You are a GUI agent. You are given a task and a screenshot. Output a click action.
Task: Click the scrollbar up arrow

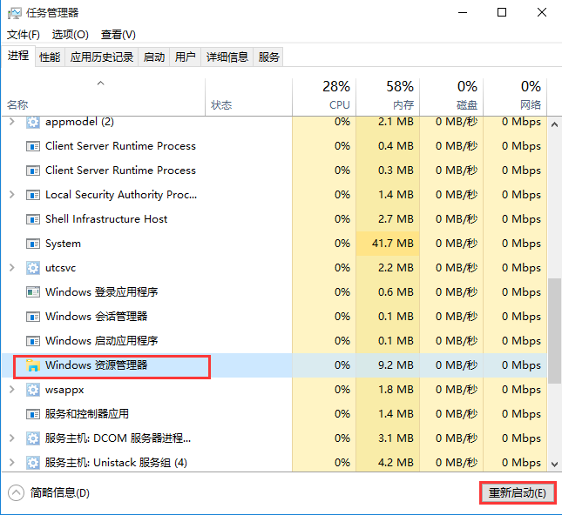pos(554,125)
